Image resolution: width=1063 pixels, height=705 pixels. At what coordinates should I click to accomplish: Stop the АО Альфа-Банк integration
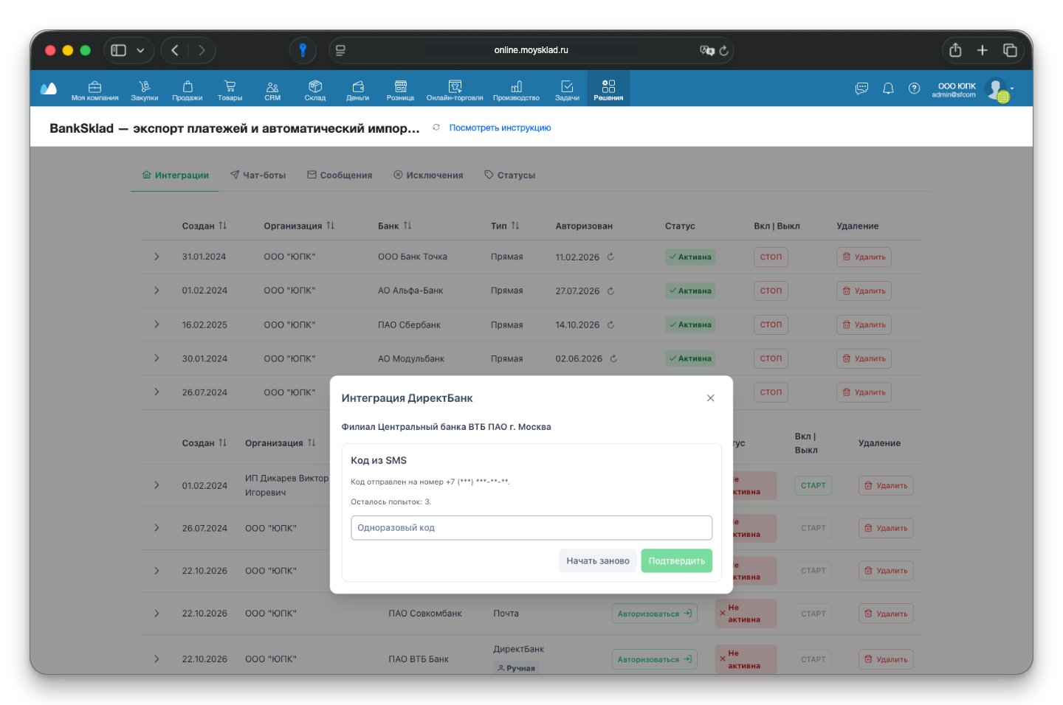[x=771, y=291]
